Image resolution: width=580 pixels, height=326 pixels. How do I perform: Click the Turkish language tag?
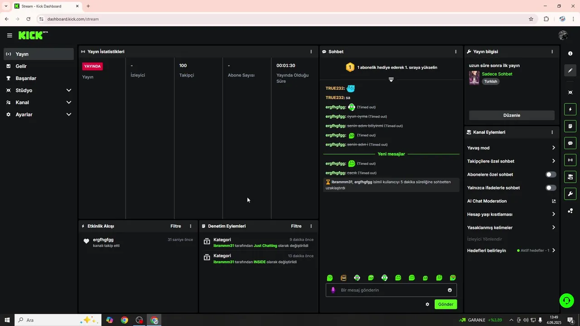pyautogui.click(x=490, y=81)
